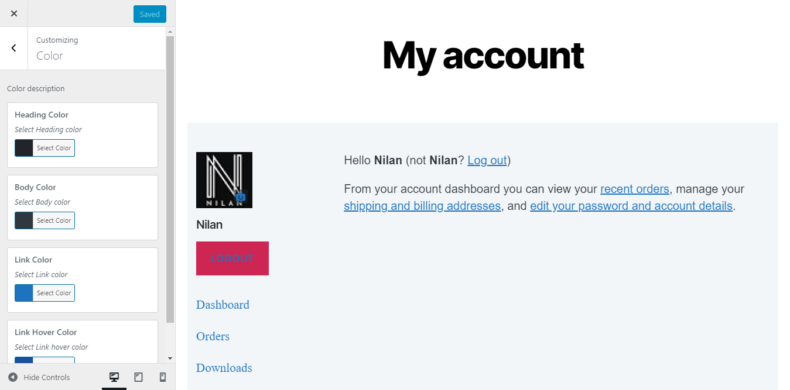Open shipping and billing addresses
The image size is (790, 390).
coord(422,206)
